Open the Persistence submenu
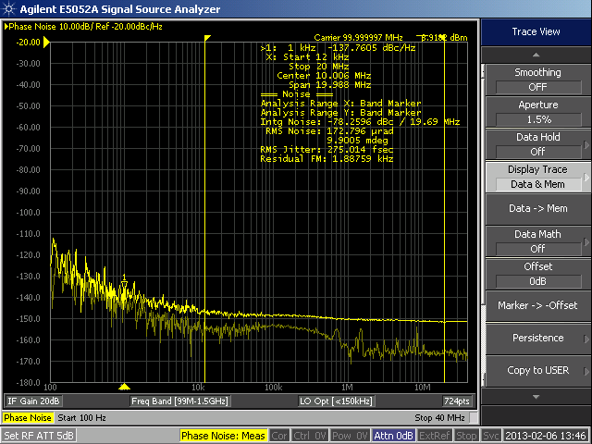 click(x=537, y=338)
